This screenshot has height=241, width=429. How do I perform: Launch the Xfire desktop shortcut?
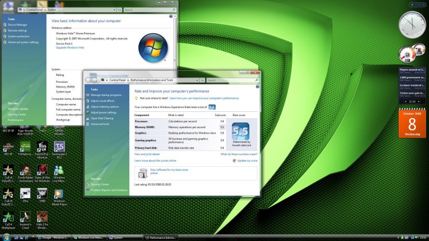[25, 195]
